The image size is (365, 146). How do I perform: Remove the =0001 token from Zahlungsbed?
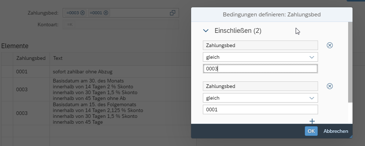click(x=106, y=13)
